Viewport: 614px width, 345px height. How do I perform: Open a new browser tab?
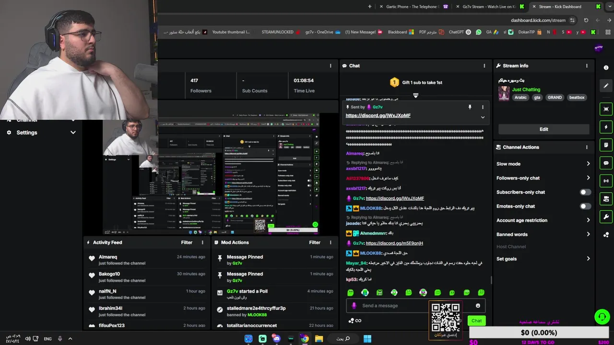[x=369, y=7]
